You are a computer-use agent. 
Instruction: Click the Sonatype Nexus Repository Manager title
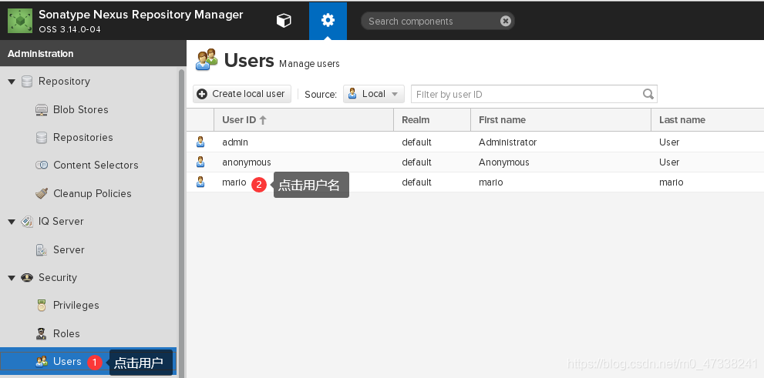[x=141, y=15]
